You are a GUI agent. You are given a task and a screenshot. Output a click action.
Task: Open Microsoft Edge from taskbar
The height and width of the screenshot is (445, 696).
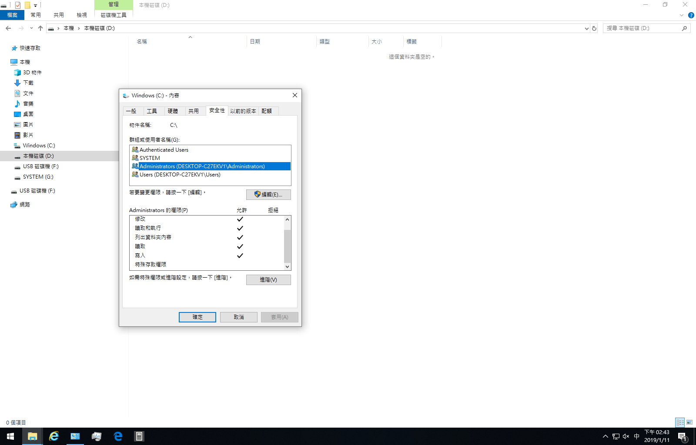pos(118,436)
